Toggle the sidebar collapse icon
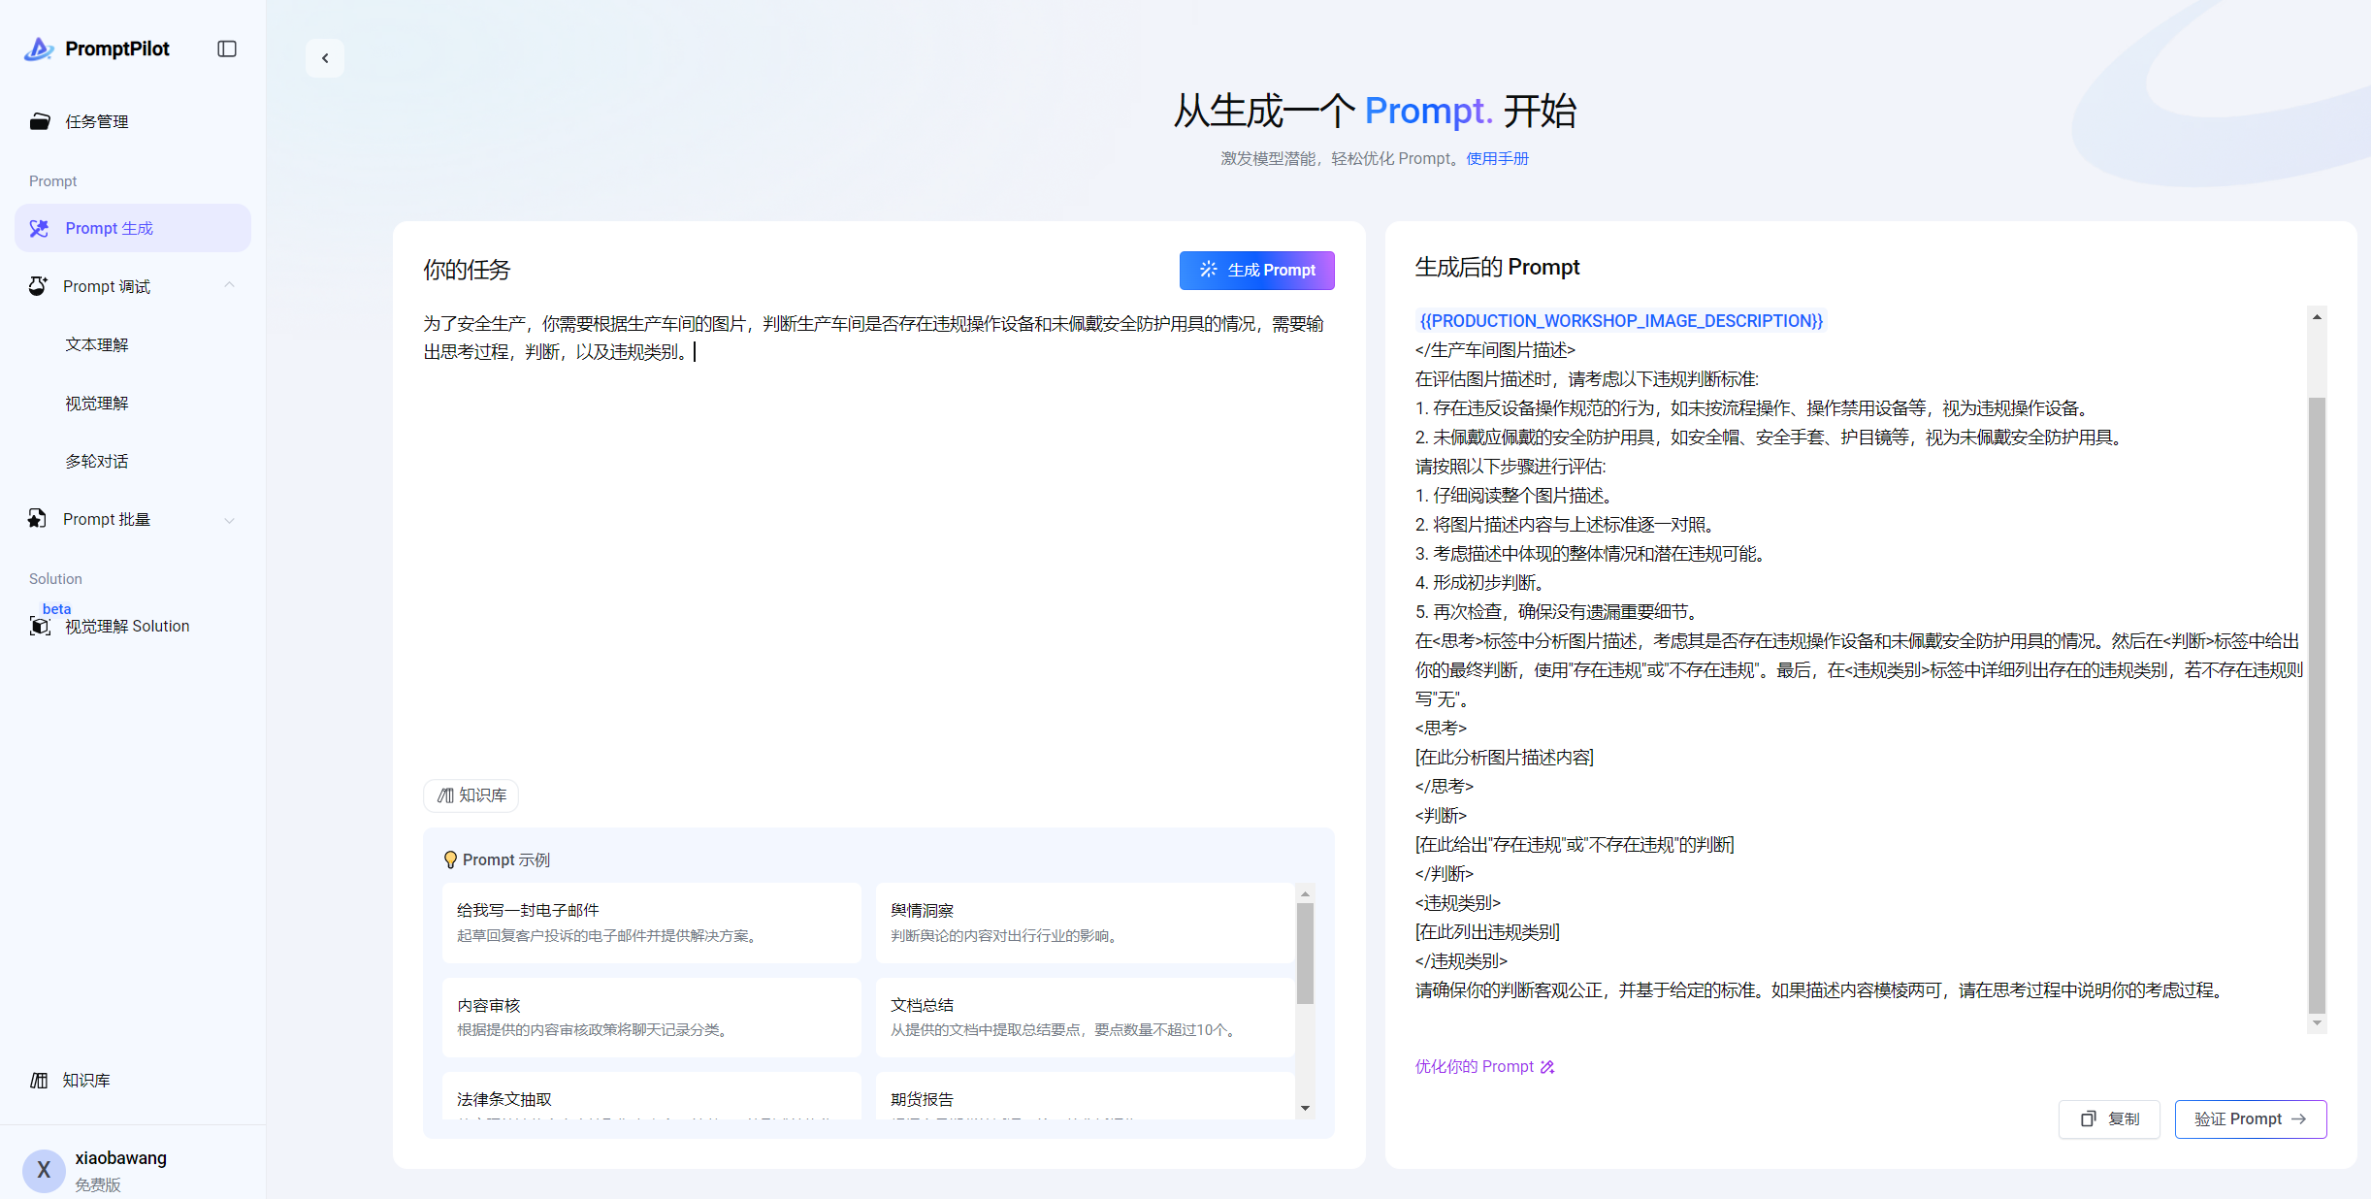Viewport: 2371px width, 1199px height. point(227,49)
